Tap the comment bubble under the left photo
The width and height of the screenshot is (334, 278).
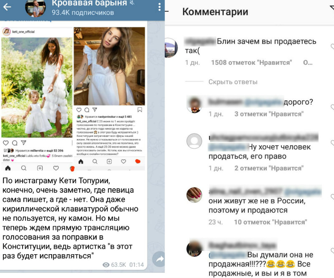pyautogui.click(x=15, y=143)
